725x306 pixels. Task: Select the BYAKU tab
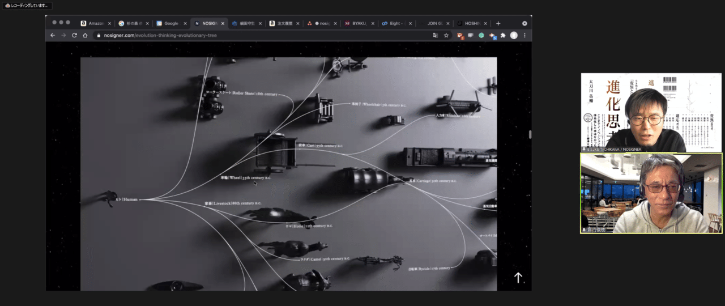tap(358, 23)
